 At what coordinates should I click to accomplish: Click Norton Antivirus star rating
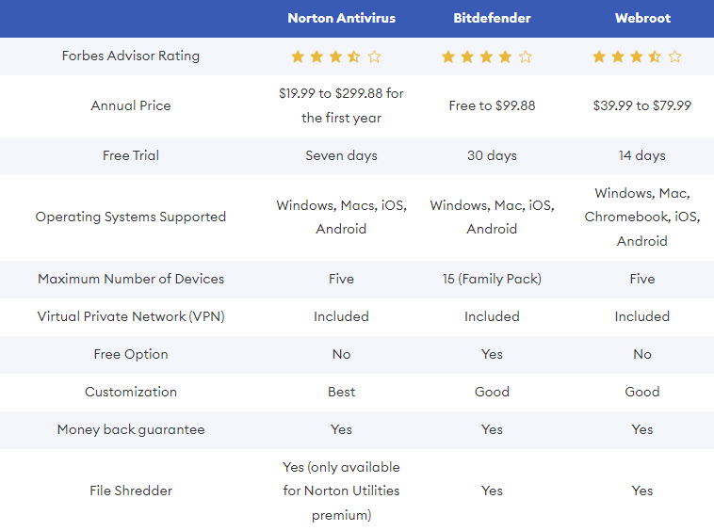point(336,56)
